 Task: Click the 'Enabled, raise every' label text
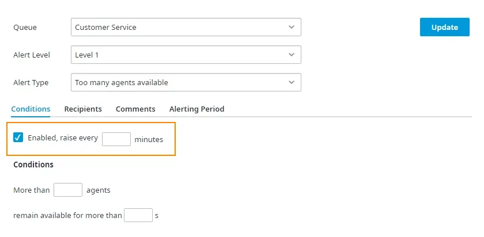coord(63,137)
